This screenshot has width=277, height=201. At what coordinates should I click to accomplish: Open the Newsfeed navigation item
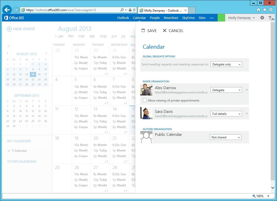pos(171,18)
